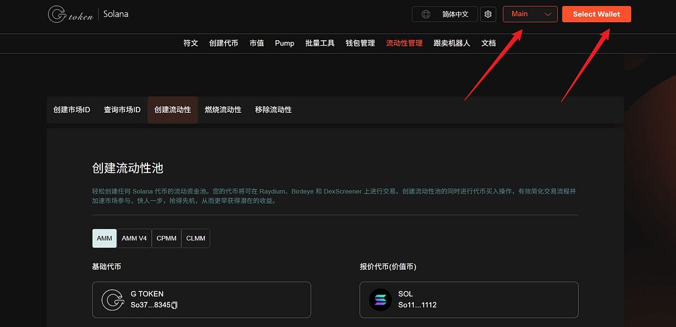Click the So11...1112 address text

point(417,305)
